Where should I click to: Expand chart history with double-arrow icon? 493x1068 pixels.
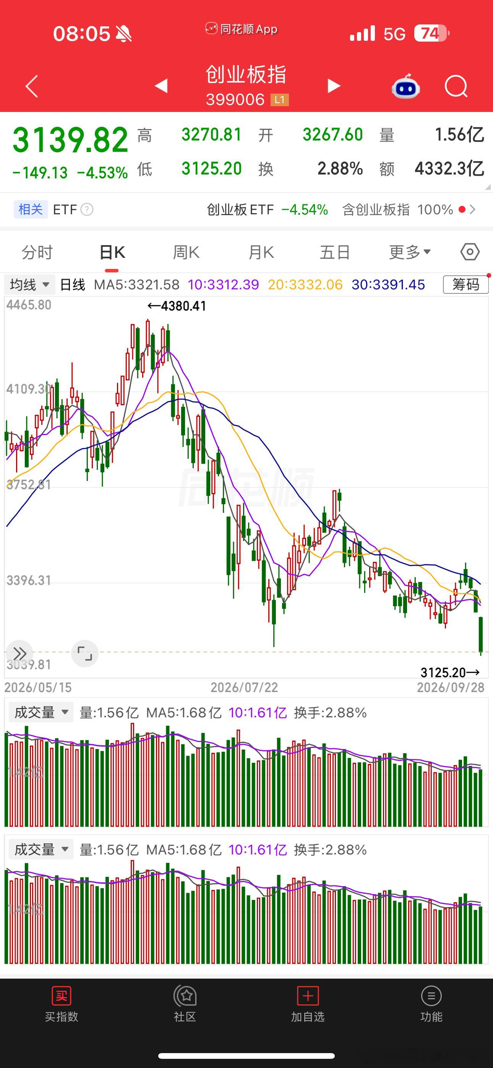19,654
